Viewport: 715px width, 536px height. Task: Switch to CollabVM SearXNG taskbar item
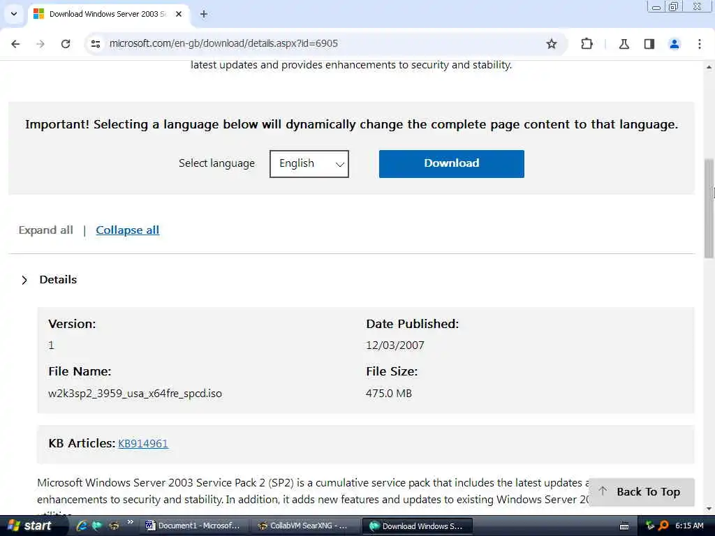304,526
